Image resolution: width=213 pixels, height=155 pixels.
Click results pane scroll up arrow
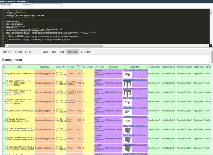[212, 50]
